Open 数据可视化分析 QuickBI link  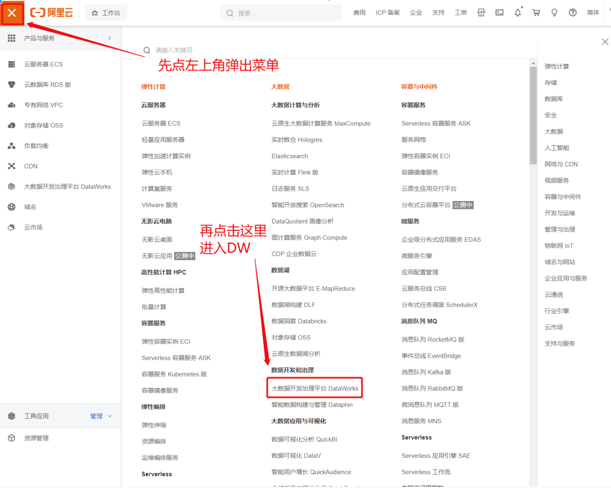click(304, 439)
